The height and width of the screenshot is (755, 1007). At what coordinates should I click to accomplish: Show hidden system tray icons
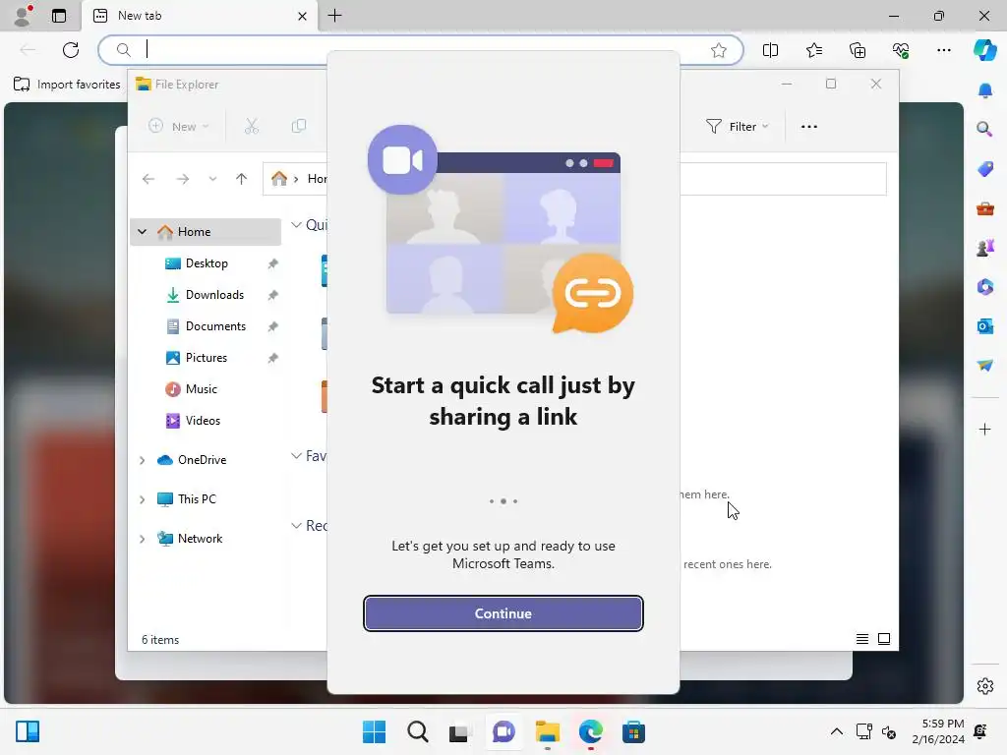tap(836, 731)
